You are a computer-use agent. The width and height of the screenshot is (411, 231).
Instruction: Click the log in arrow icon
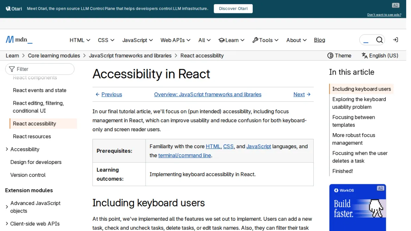point(396,40)
